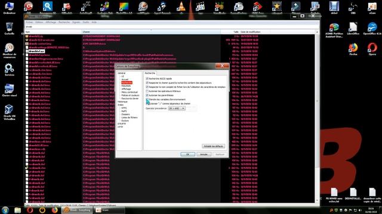
Task: Open the Outils menu in Everything
Action: [86, 22]
